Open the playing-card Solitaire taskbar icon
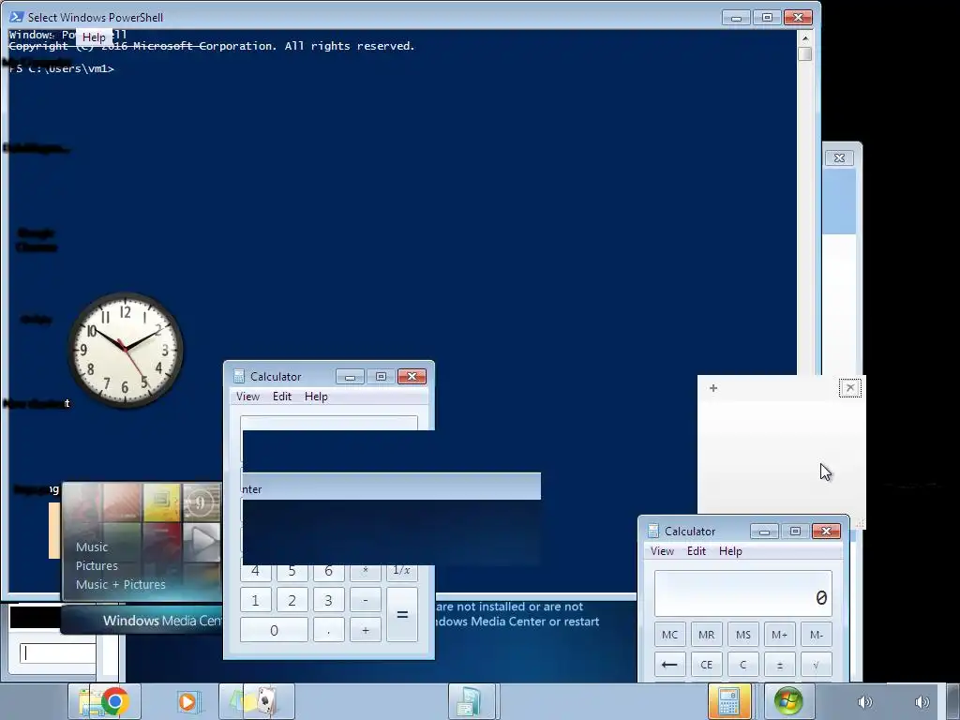This screenshot has width=960, height=720. [266, 701]
